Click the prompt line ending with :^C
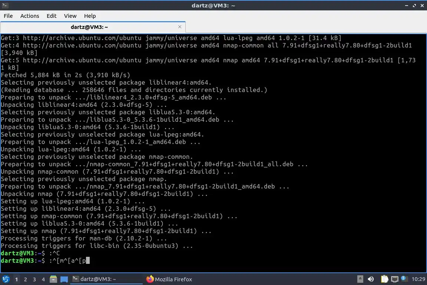Screen dimensions: 427x285 pyautogui.click(x=30, y=253)
